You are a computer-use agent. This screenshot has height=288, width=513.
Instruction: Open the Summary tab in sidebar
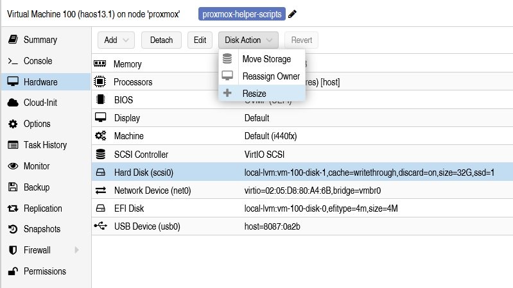[x=40, y=40]
